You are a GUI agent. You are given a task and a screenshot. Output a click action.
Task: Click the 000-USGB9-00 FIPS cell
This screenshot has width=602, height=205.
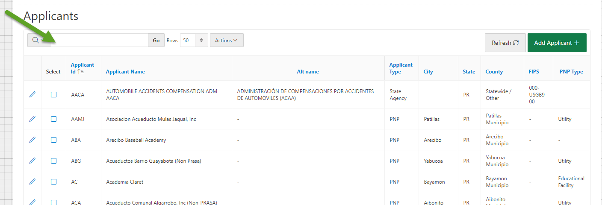pos(538,94)
